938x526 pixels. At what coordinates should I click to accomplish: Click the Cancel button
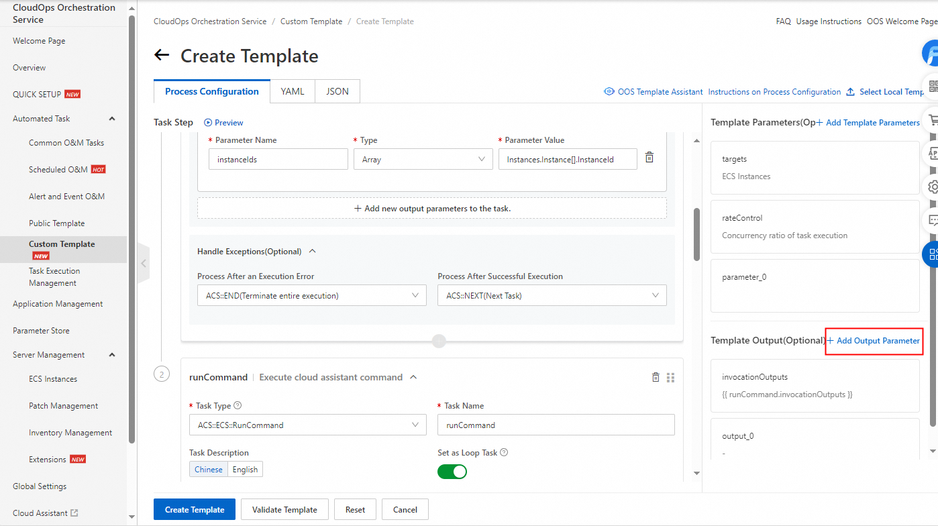405,510
